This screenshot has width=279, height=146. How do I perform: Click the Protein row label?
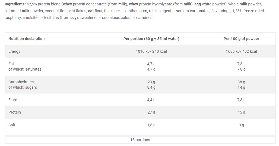(15, 112)
